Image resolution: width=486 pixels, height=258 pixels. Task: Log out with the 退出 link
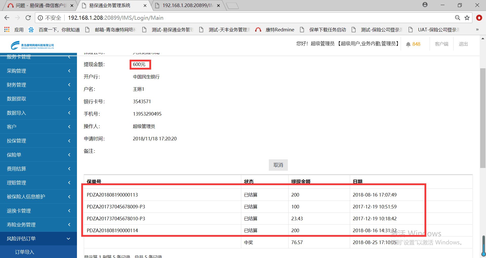click(463, 44)
